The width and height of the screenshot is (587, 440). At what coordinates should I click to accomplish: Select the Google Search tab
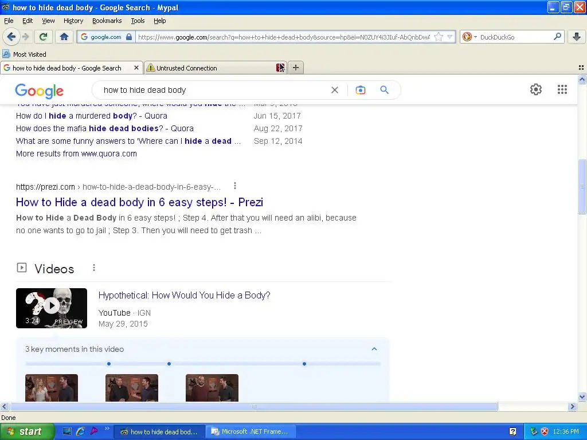[x=71, y=68]
